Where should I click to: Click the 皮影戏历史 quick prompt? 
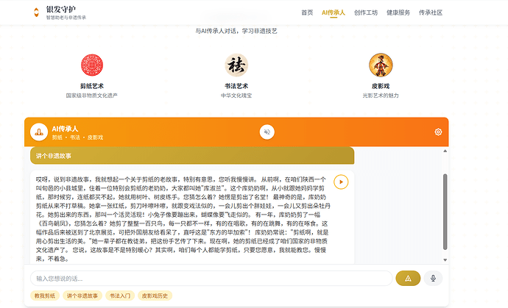click(x=155, y=296)
